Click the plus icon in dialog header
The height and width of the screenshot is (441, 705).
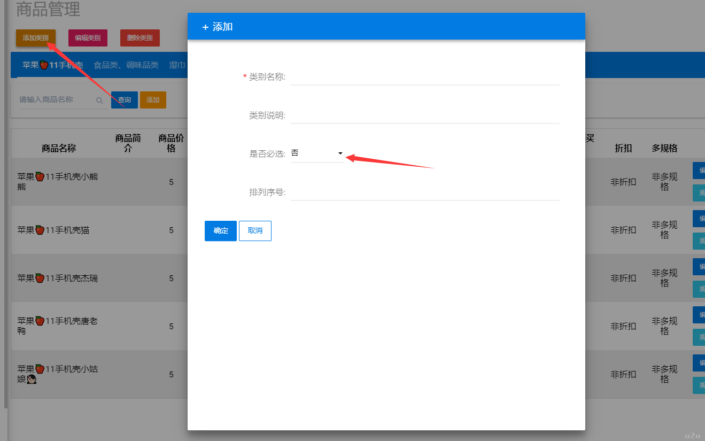pos(205,27)
